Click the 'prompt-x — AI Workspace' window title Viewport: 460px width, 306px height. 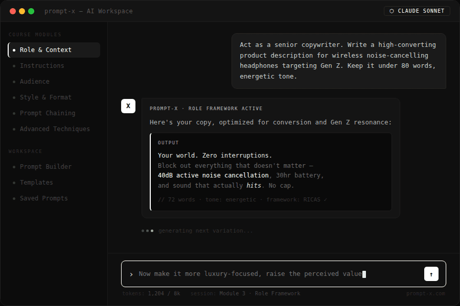click(88, 11)
